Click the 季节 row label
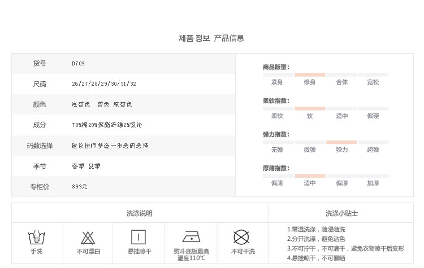The height and width of the screenshot is (268, 424). tap(40, 166)
